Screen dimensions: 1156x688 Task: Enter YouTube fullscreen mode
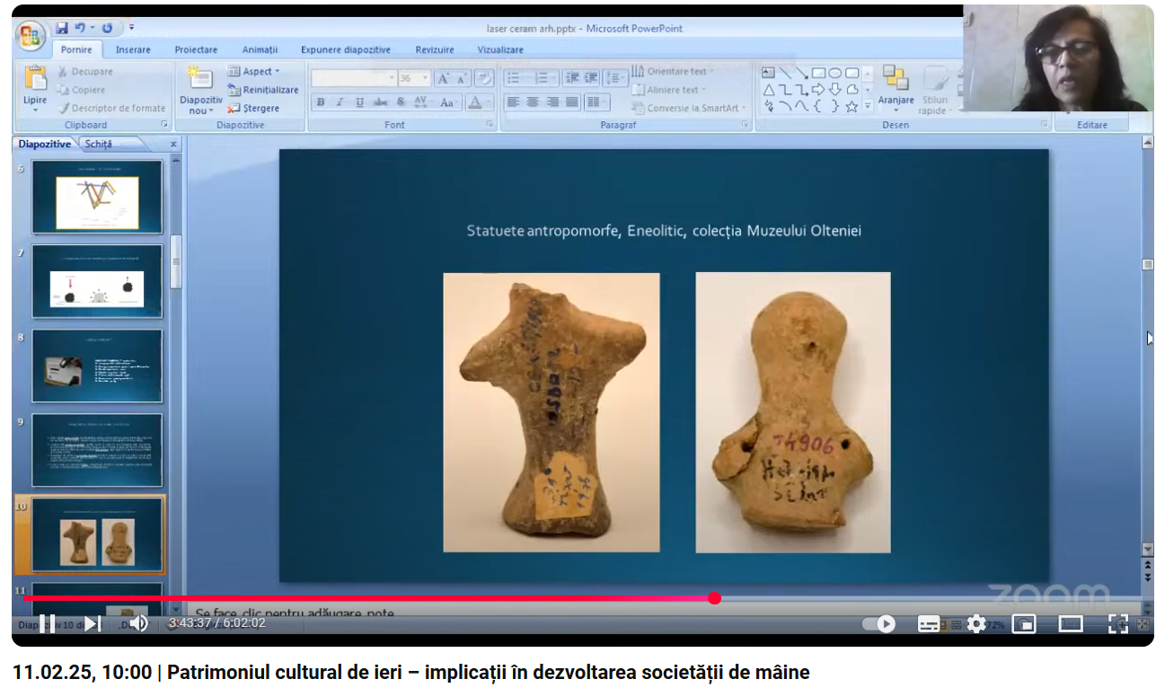pyautogui.click(x=1117, y=623)
